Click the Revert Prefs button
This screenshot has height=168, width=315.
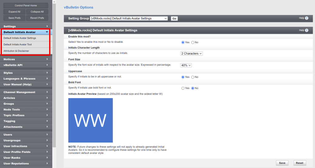(37, 18)
